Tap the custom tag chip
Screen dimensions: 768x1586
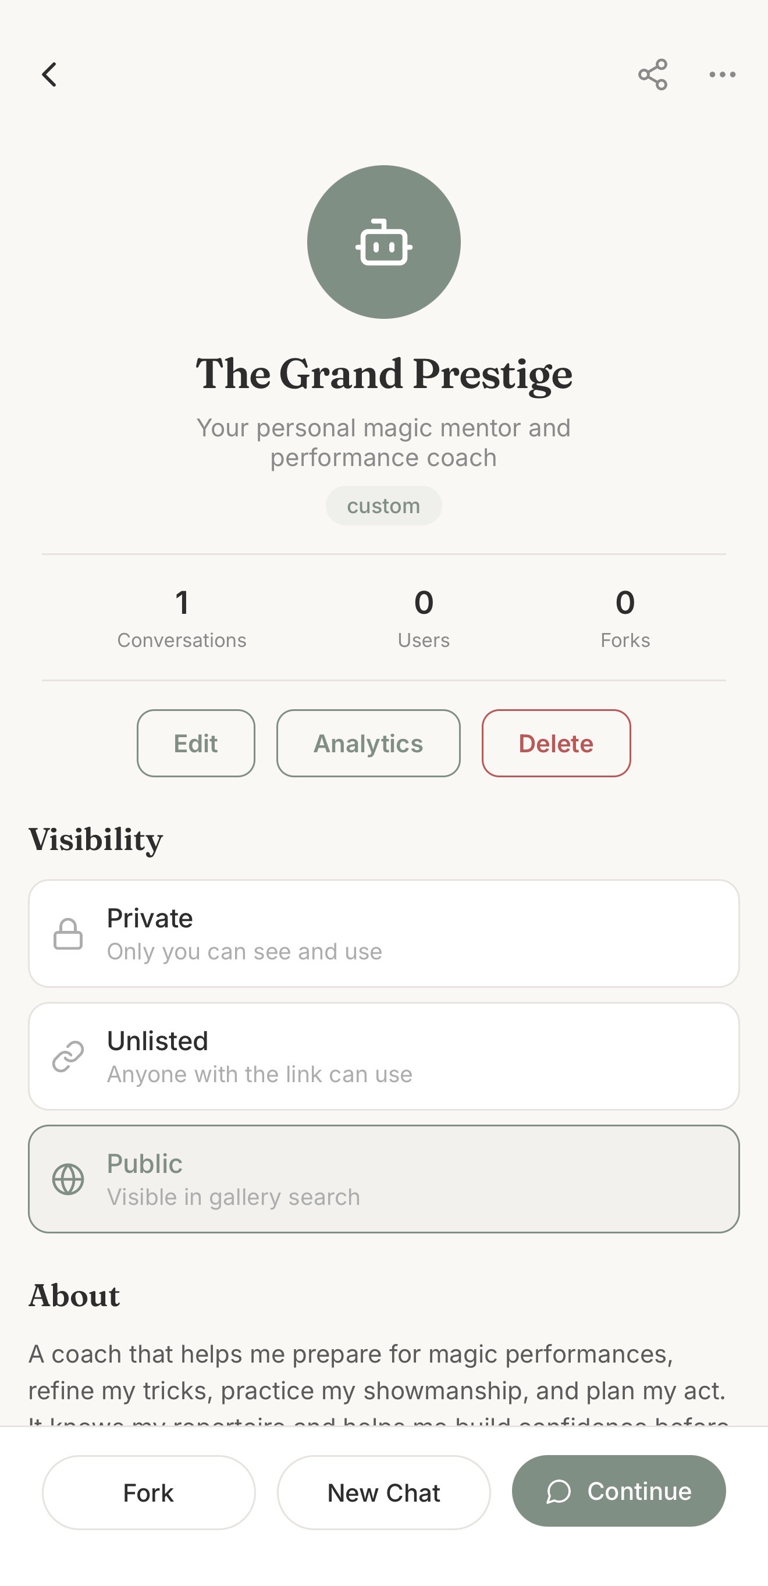point(383,506)
